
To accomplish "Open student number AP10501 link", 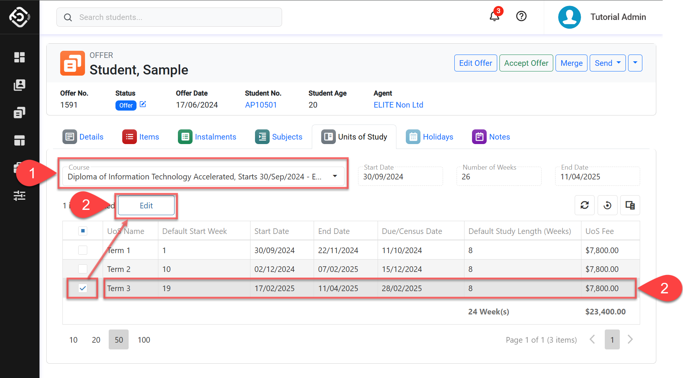I will (261, 105).
